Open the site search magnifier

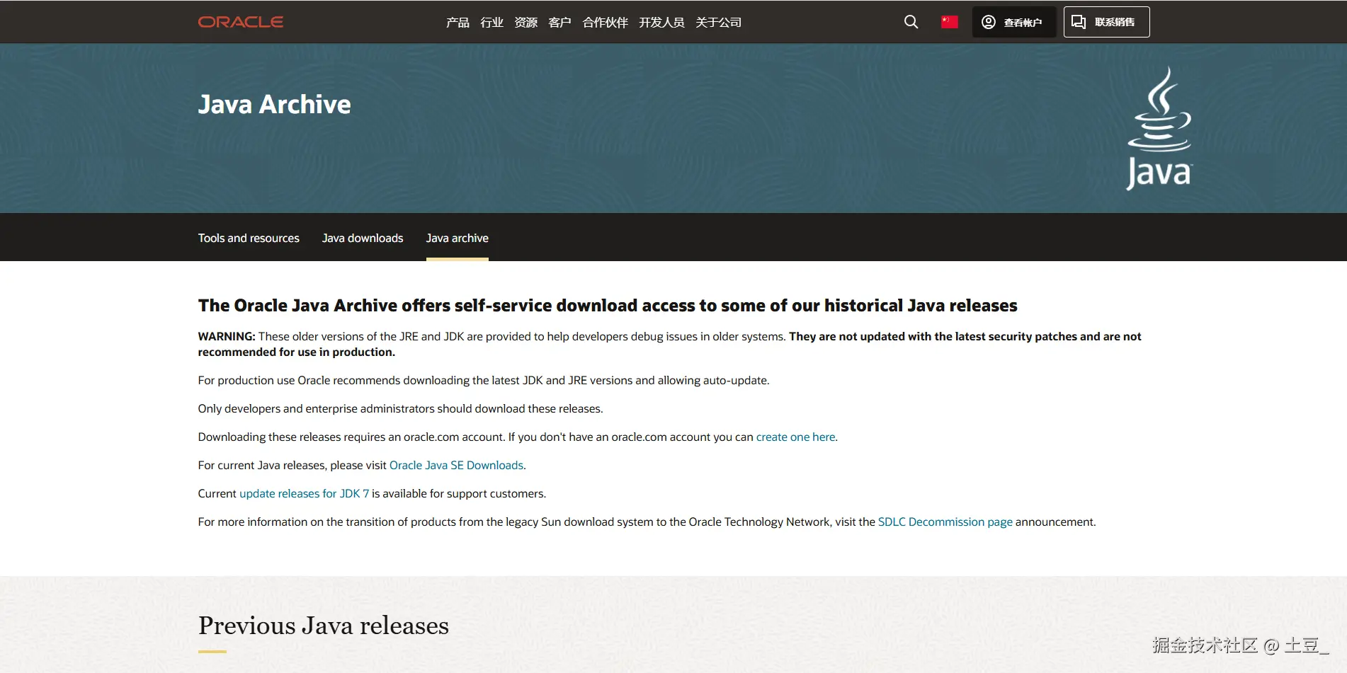tap(911, 22)
